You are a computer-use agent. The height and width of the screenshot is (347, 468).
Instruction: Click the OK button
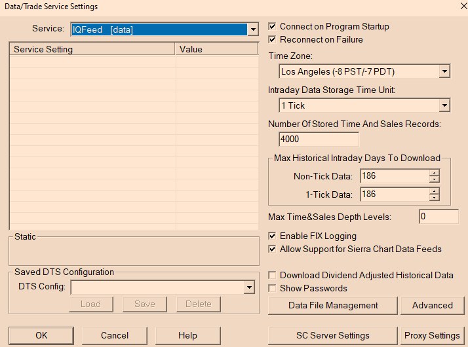[x=41, y=335]
